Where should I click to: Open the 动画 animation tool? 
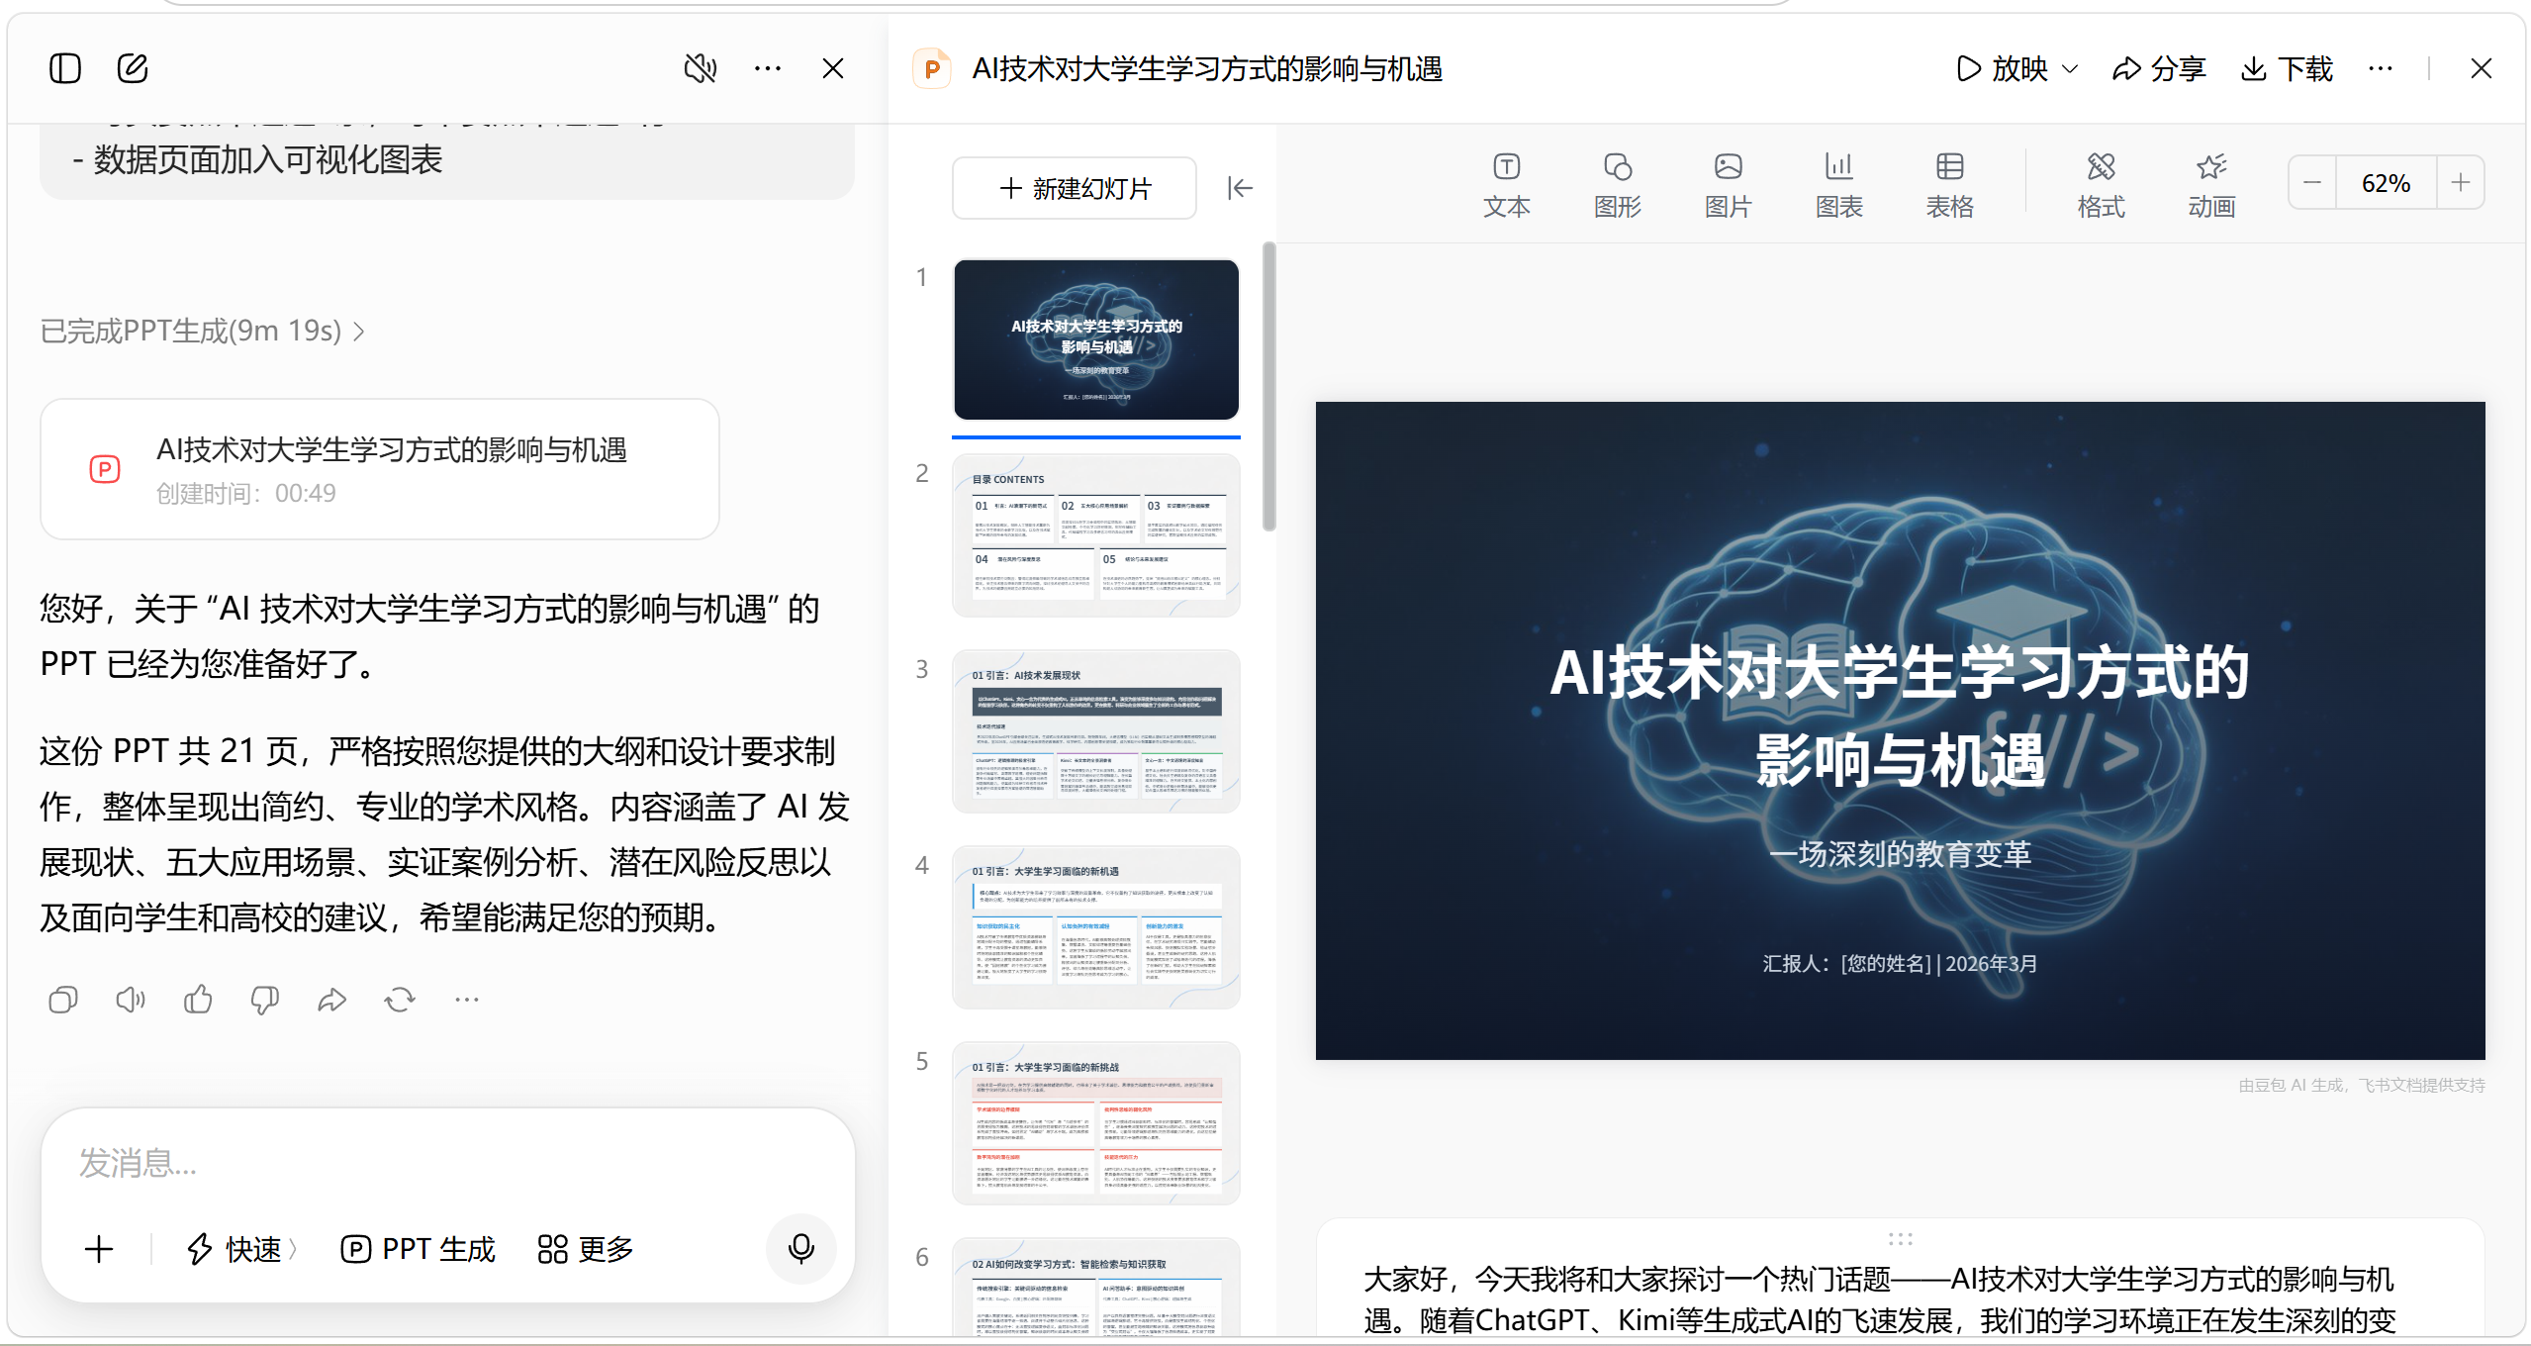click(x=2212, y=185)
